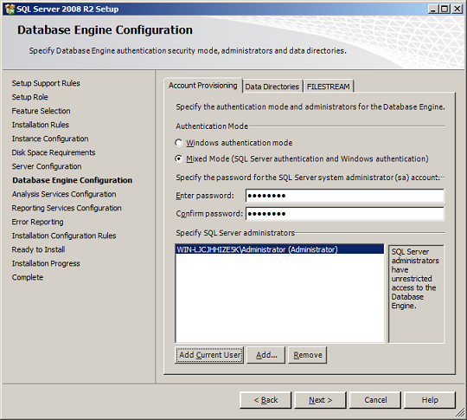Go back with the < Back button
Image resolution: width=467 pixels, height=420 pixels.
(265, 400)
